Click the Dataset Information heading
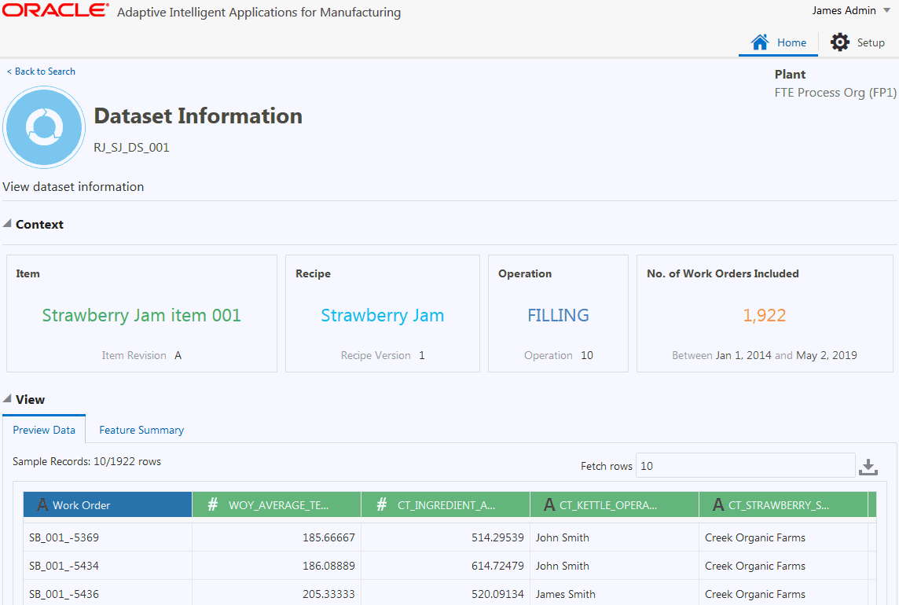This screenshot has width=899, height=605. [198, 115]
